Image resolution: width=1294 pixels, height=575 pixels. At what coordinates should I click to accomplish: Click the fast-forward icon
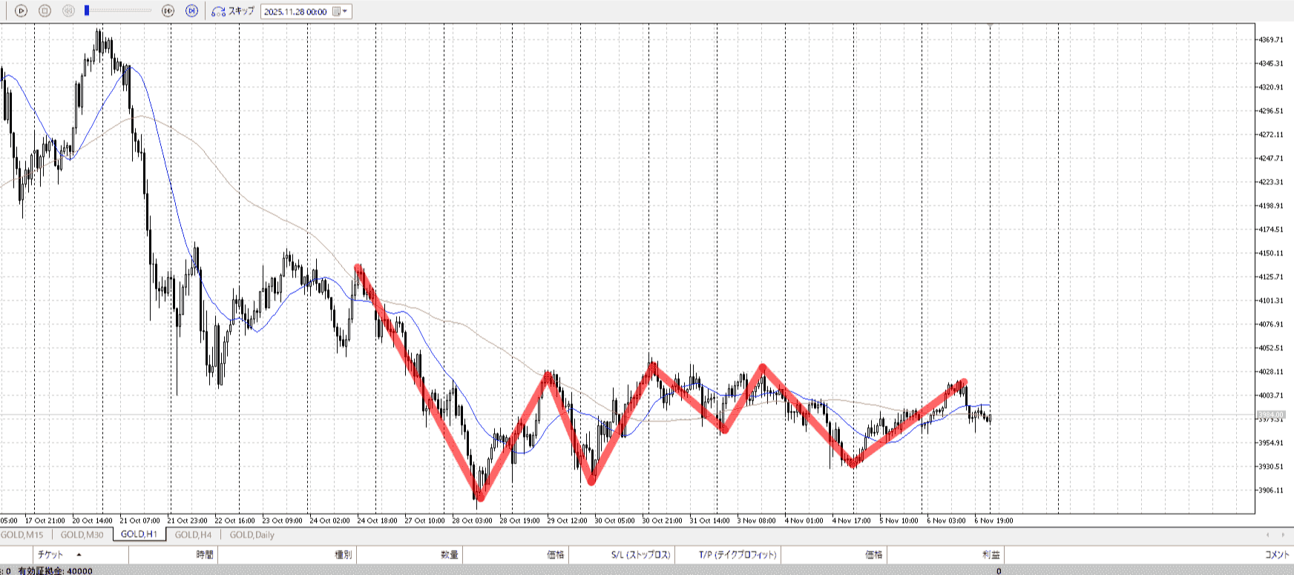click(x=168, y=11)
